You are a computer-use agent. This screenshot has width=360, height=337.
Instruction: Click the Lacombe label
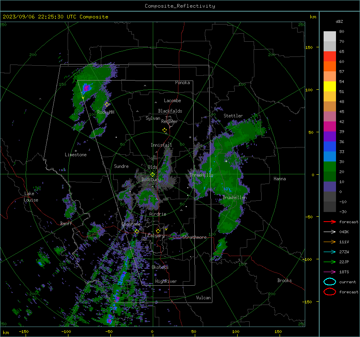click(172, 101)
